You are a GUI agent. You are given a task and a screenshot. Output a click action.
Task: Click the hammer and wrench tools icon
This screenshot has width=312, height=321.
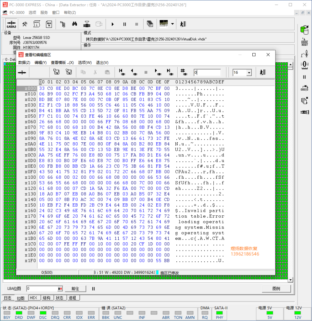pos(24,24)
